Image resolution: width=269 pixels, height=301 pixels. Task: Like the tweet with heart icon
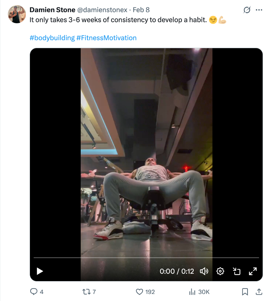coord(140,292)
